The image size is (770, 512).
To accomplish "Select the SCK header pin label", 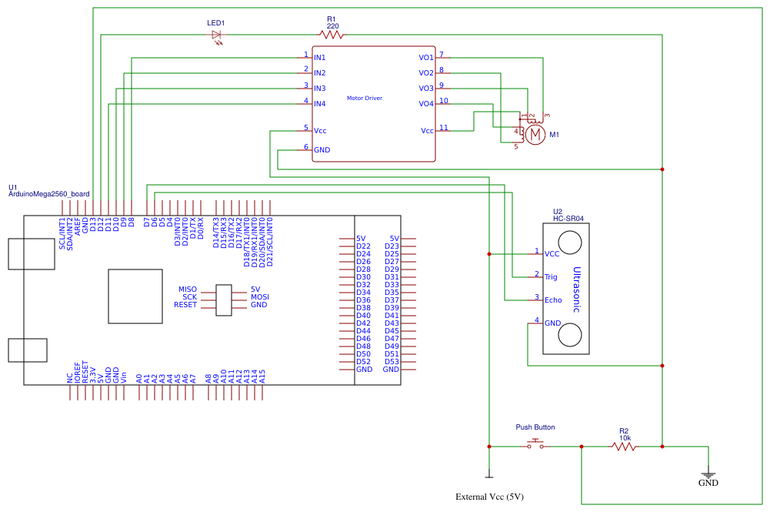I will pyautogui.click(x=189, y=296).
